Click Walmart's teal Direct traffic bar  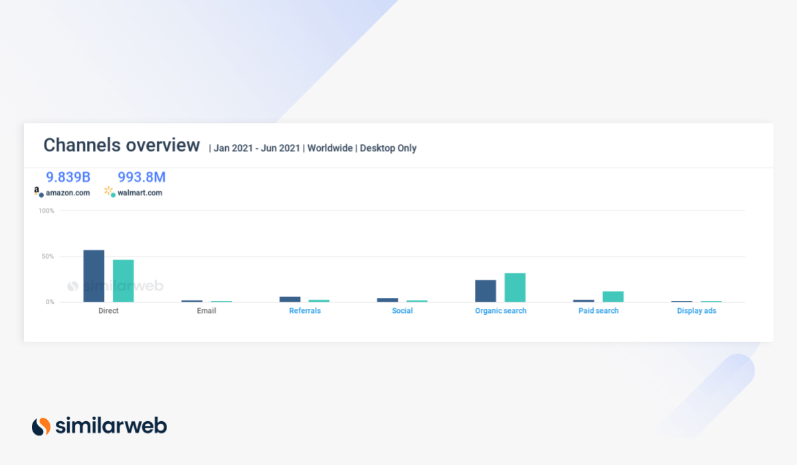click(x=123, y=281)
